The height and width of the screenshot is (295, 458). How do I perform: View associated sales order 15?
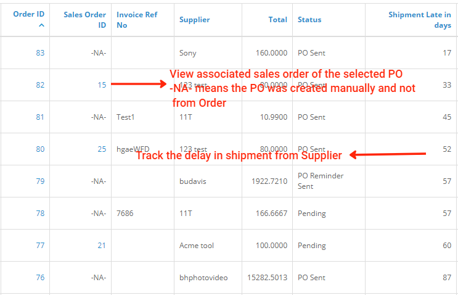tap(102, 85)
